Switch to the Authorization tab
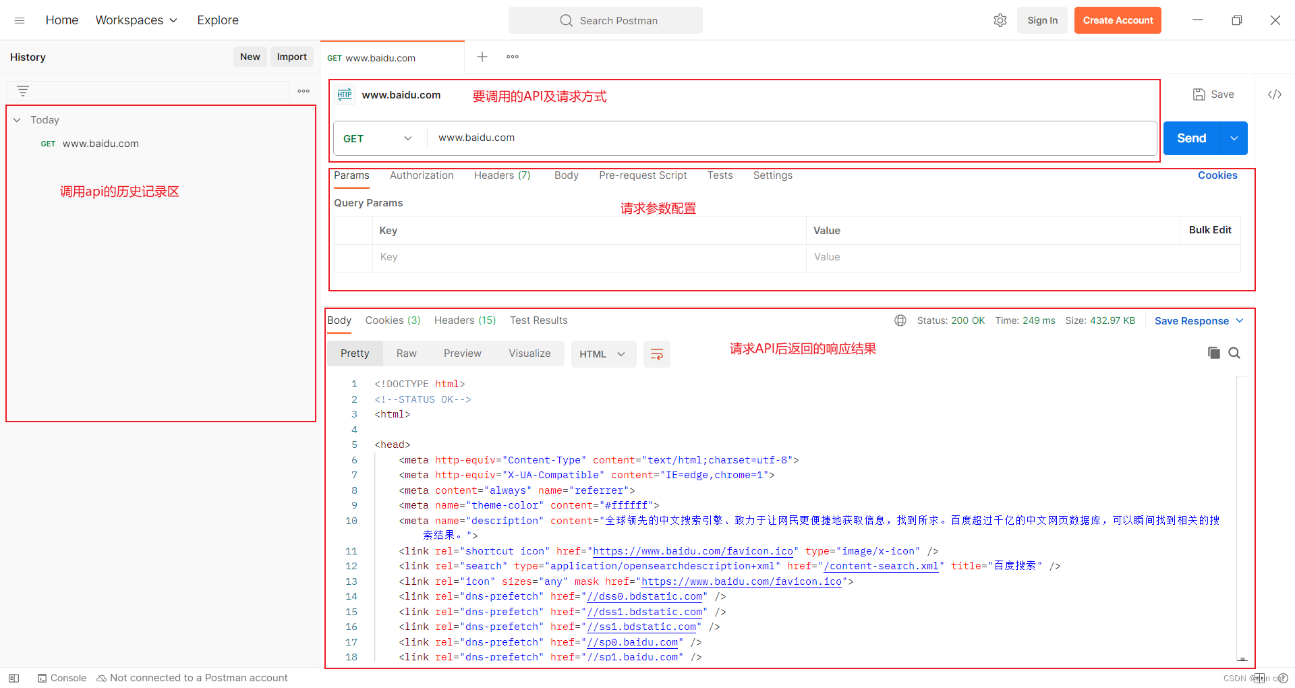Viewport: 1295px width, 688px height. tap(422, 175)
